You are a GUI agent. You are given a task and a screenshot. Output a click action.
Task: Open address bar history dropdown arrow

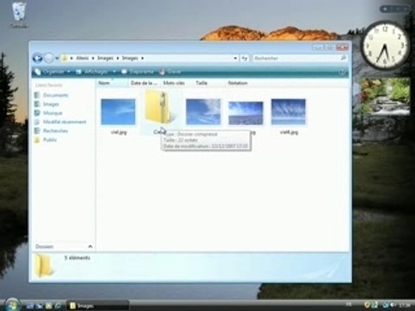click(x=235, y=58)
